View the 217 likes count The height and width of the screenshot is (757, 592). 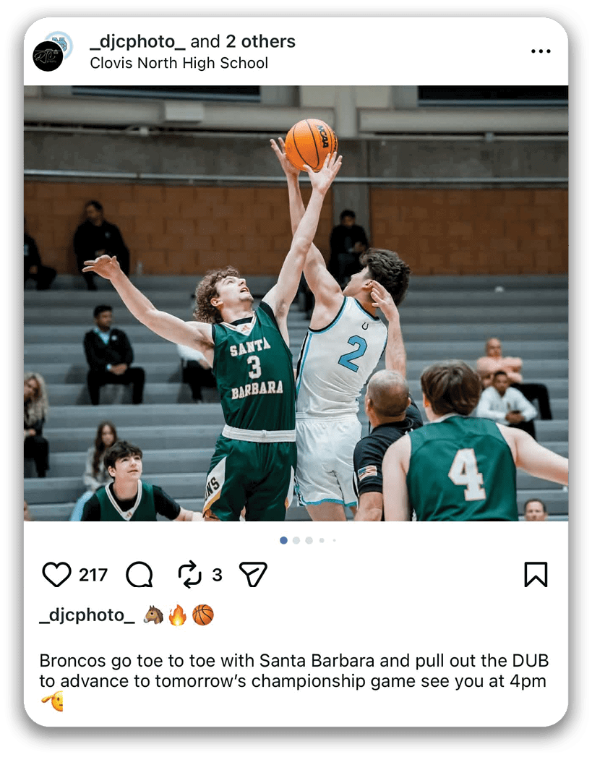93,575
